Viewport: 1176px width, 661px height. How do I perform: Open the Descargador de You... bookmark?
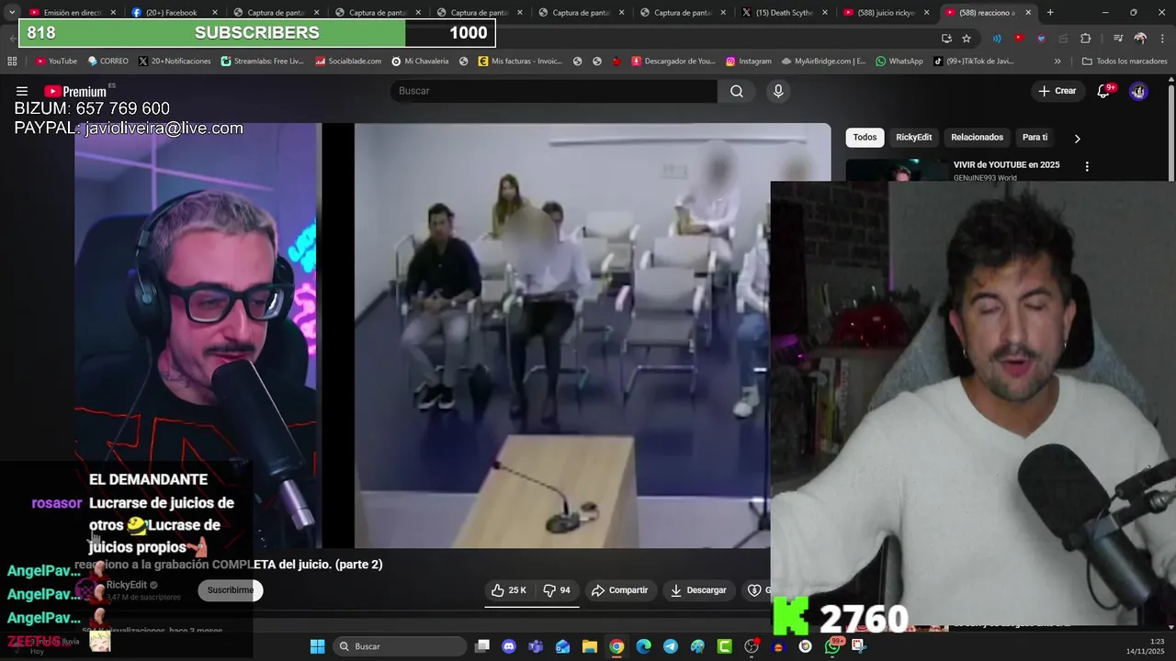673,62
